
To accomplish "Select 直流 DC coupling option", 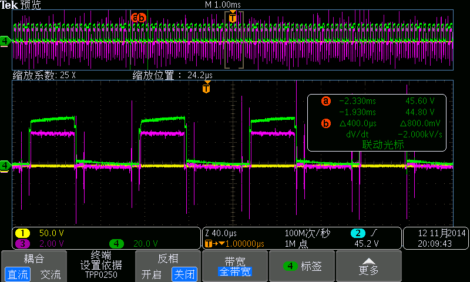I will 18,274.
